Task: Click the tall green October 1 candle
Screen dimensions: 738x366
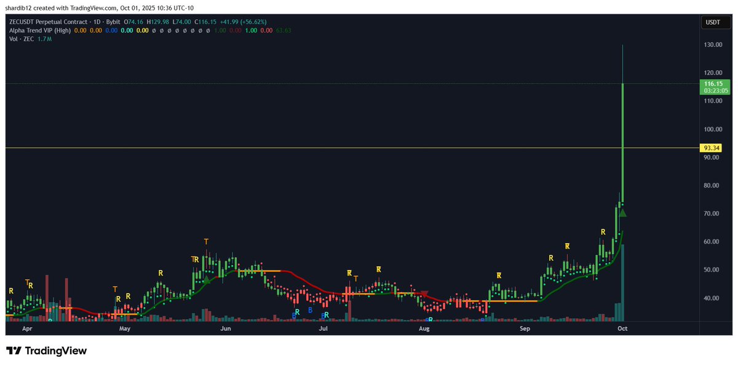Action: pyautogui.click(x=622, y=143)
